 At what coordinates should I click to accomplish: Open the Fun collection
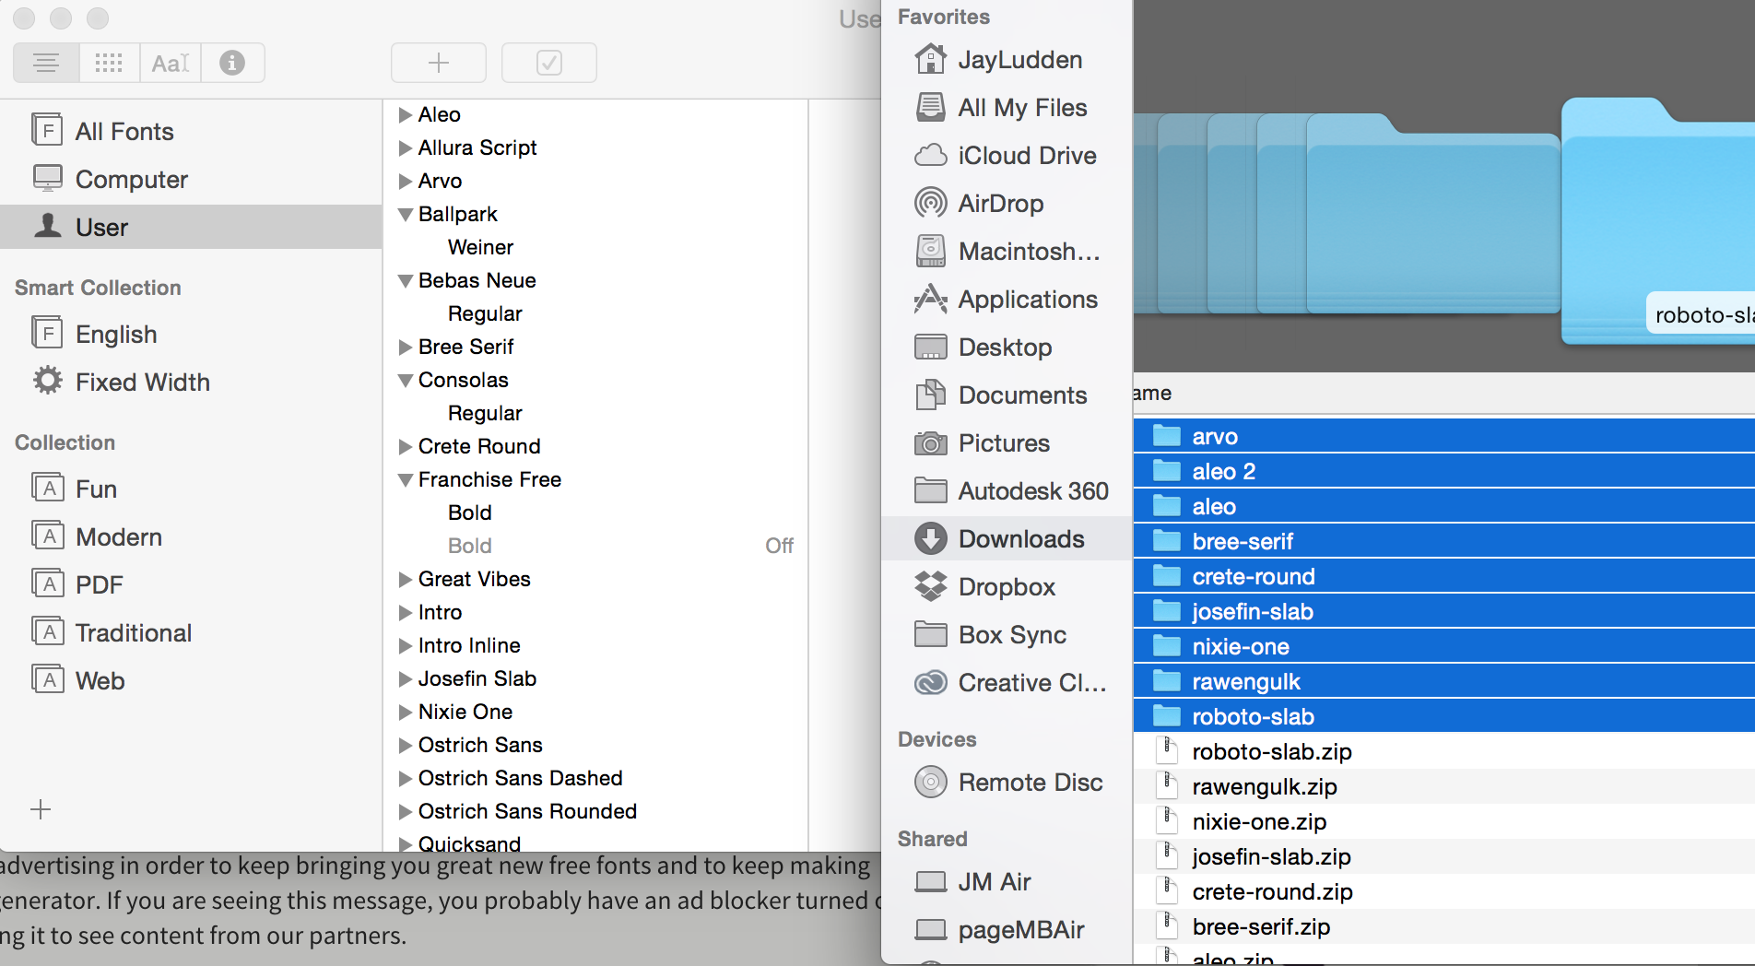[x=191, y=489]
